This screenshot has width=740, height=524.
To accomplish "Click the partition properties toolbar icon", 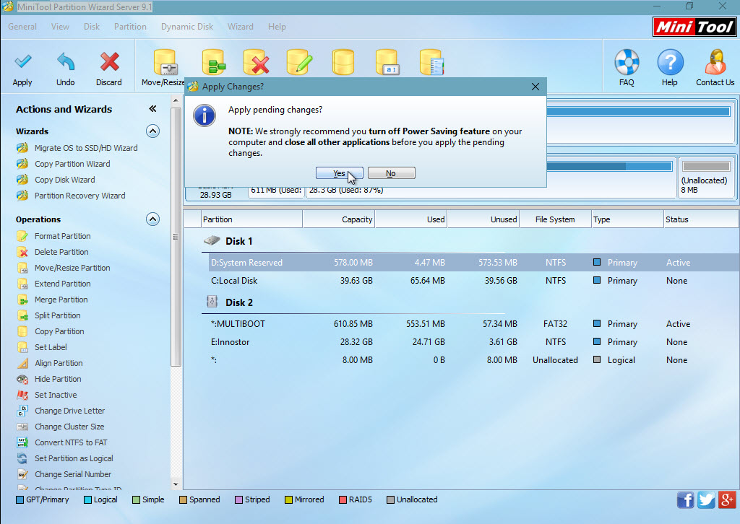I will click(x=431, y=62).
